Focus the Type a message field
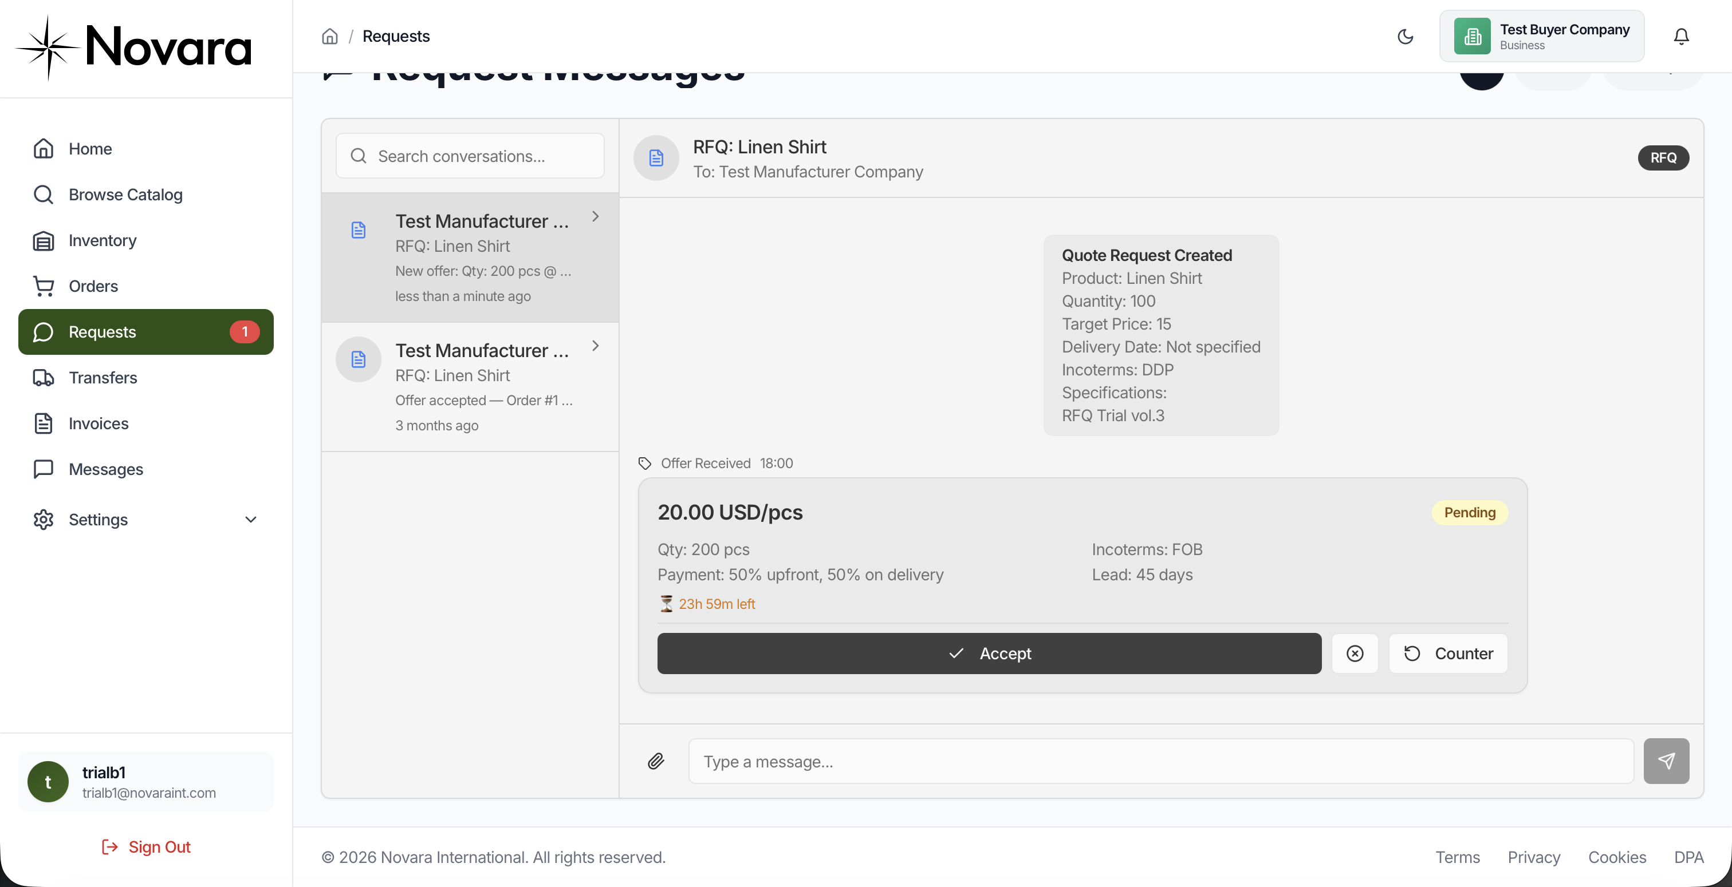 click(1161, 761)
